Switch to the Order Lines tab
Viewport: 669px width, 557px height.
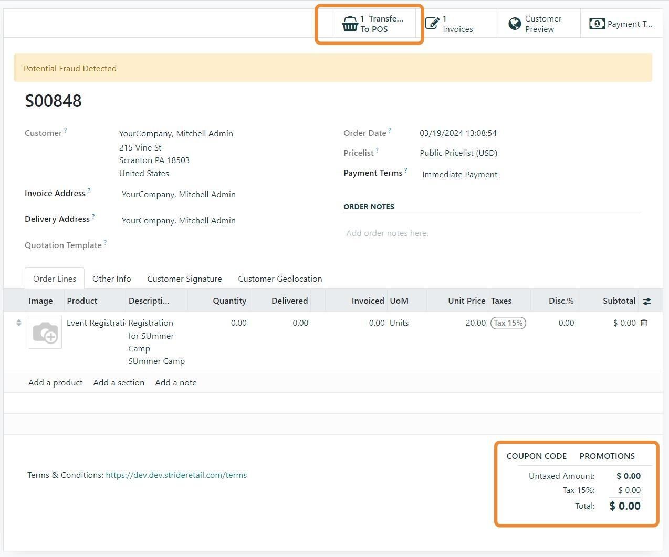point(55,278)
